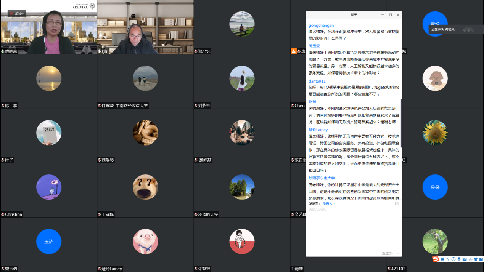
Task: Open the Sogou soft keyboard
Action: point(465,259)
